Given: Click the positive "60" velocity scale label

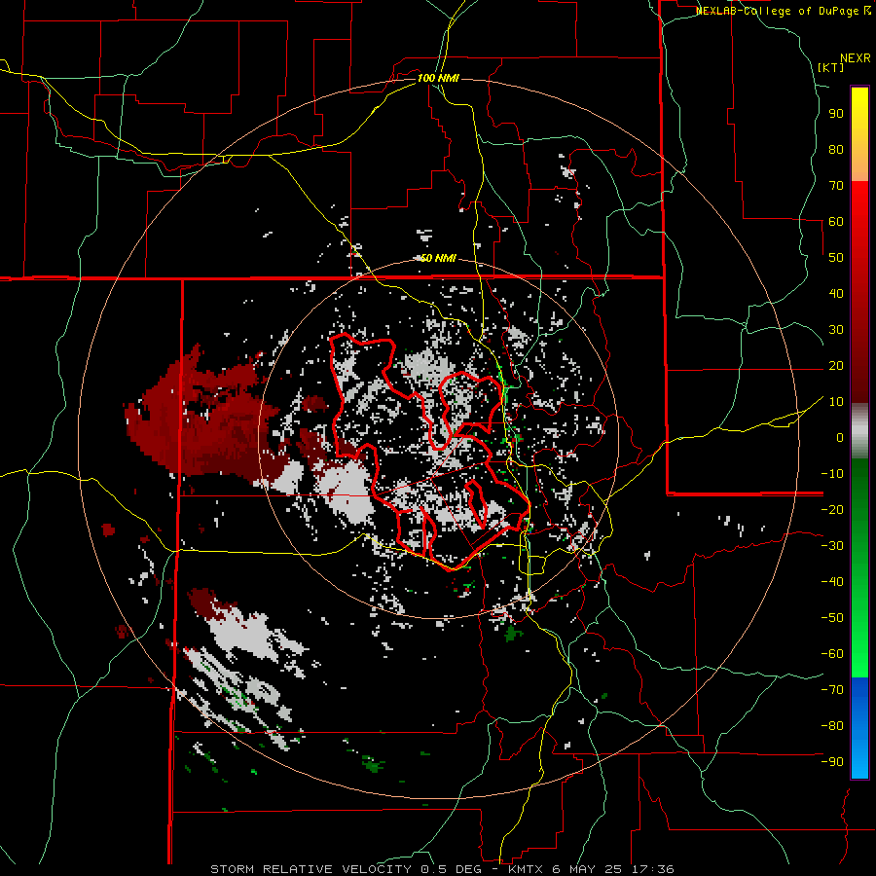Looking at the screenshot, I should coord(836,221).
